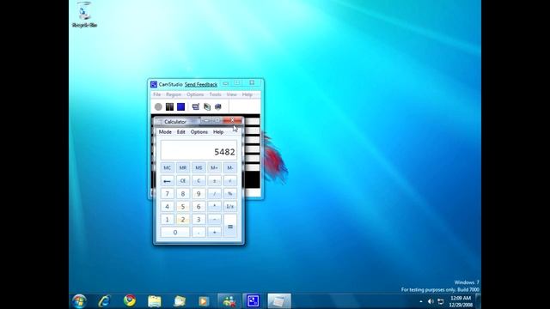
Task: Open the CamStudio Region menu
Action: tap(174, 94)
